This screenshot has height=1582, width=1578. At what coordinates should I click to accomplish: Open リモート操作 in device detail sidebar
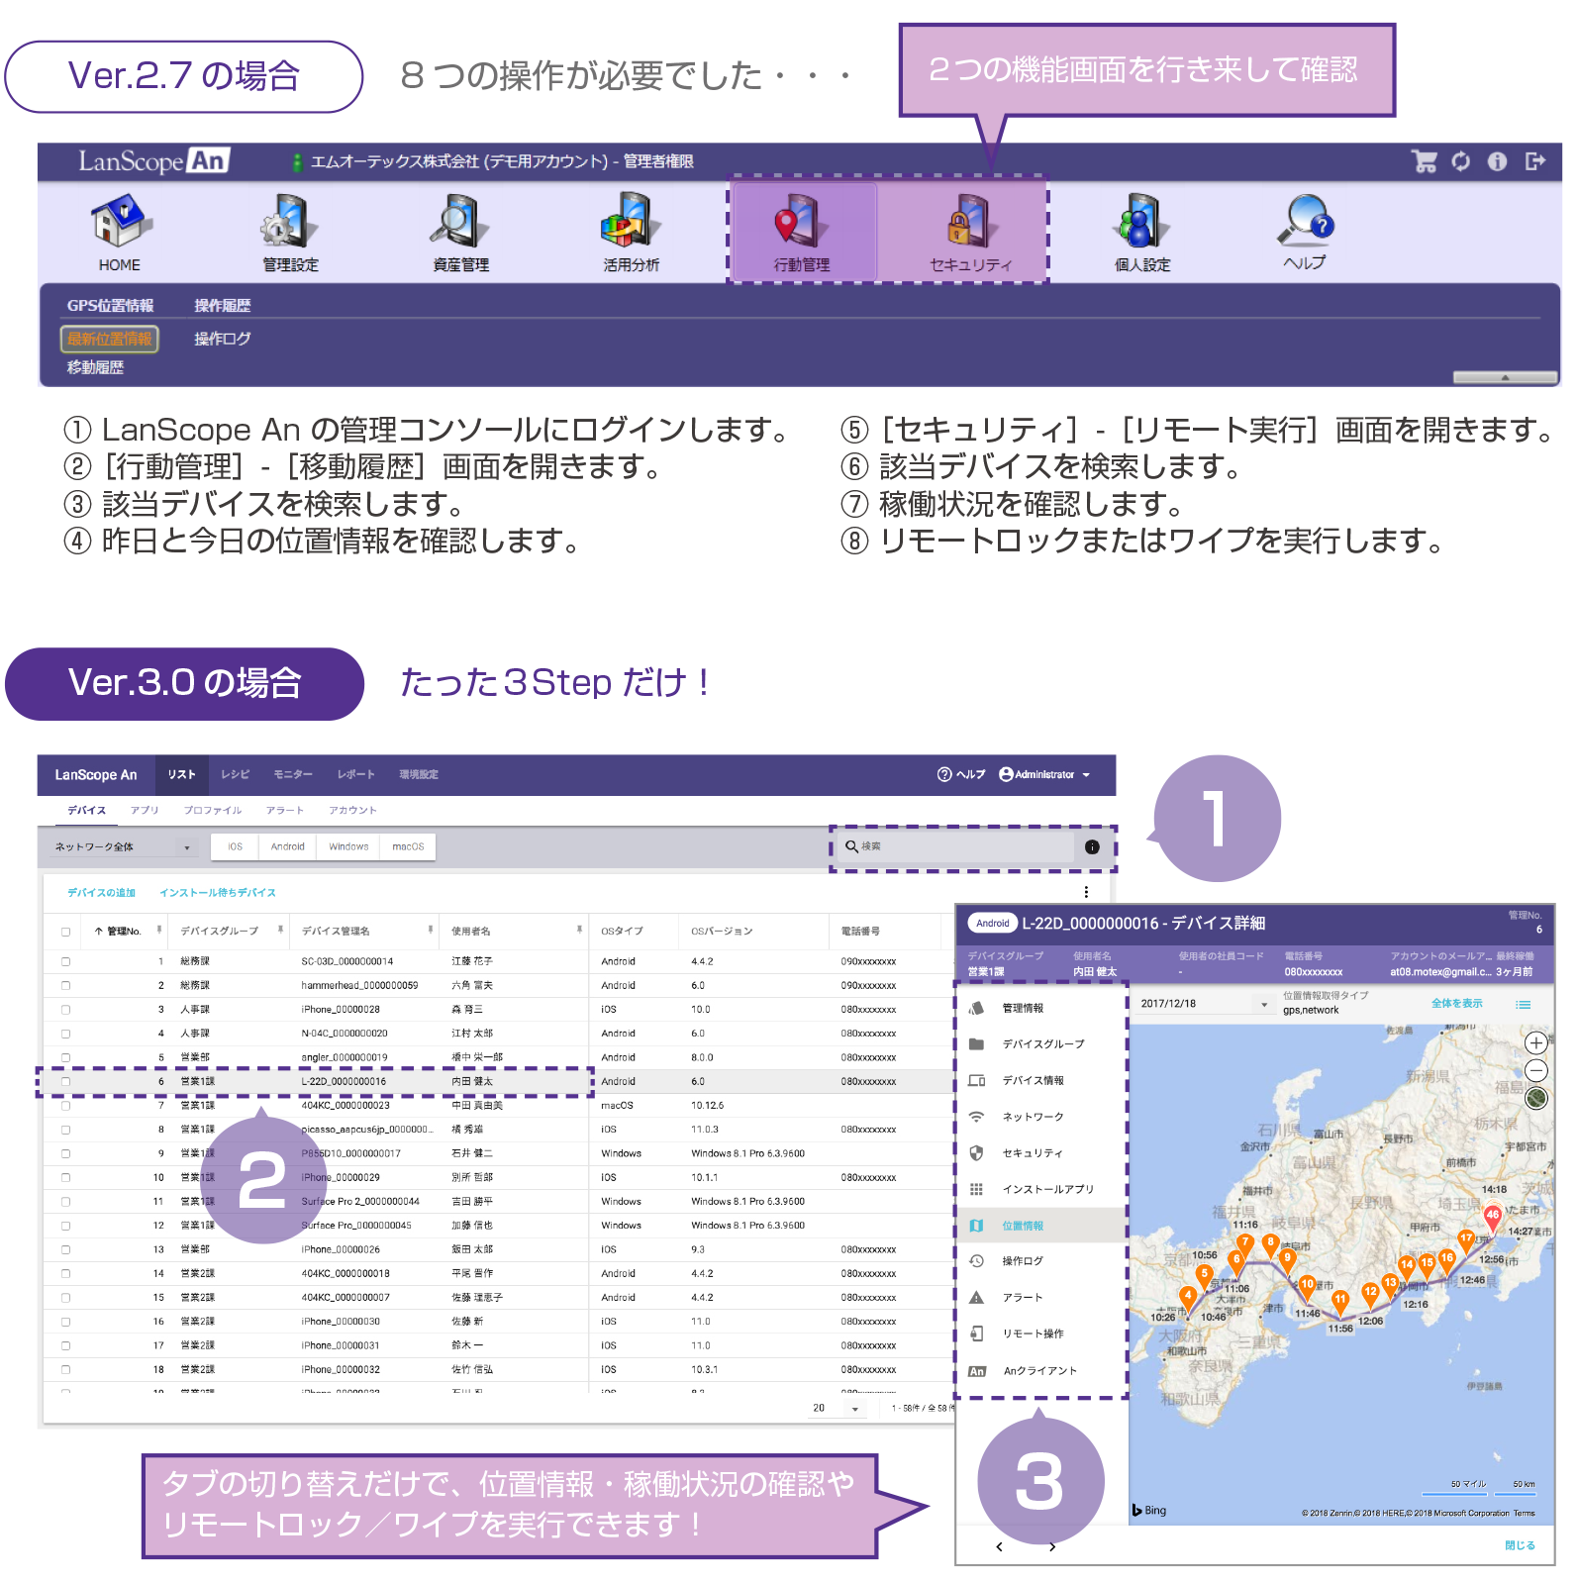coord(1043,1334)
